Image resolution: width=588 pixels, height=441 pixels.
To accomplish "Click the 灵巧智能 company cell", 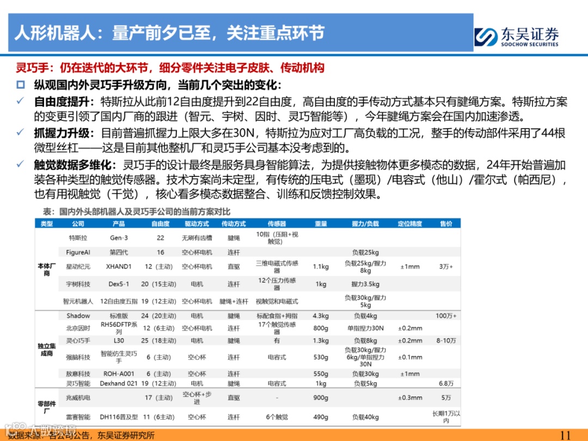I will [78, 383].
